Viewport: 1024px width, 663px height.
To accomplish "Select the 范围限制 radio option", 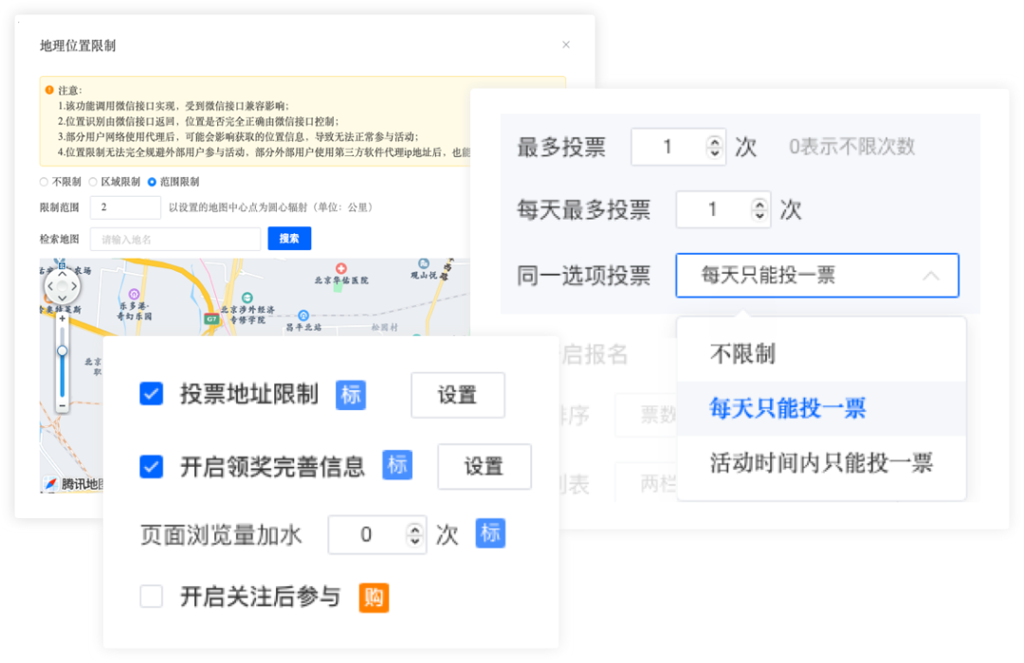I will 152,182.
